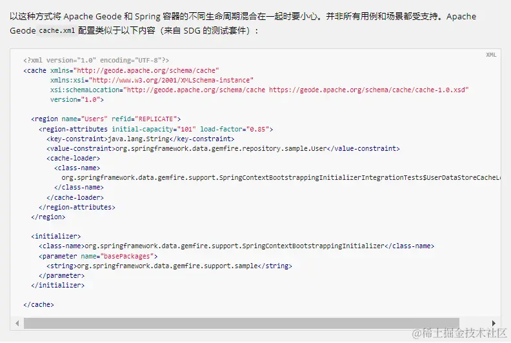Click the left scroll arrow of the code block
This screenshot has width=511, height=343.
click(x=17, y=323)
